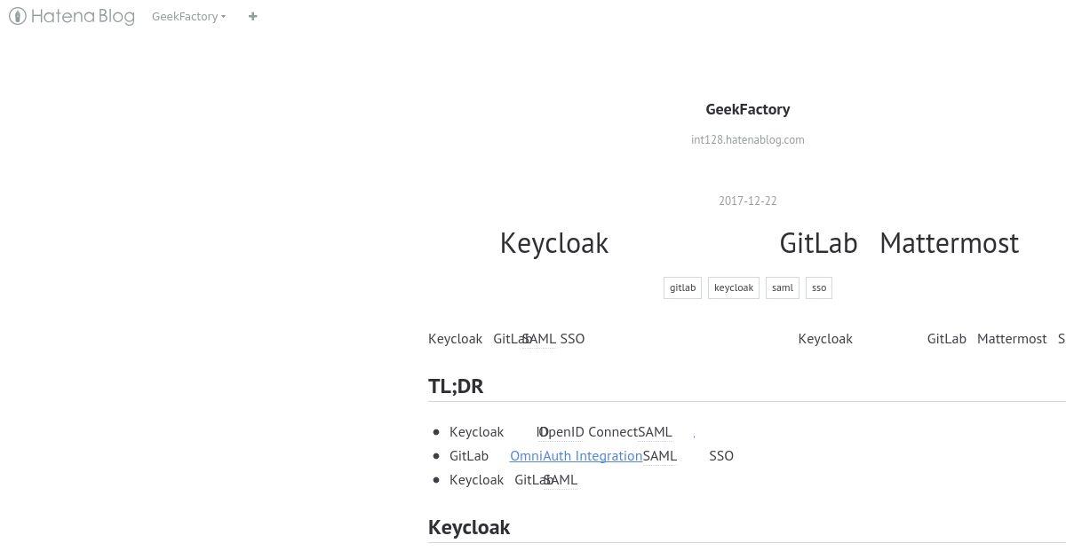Click SAML keyword in the intro paragraph

[539, 338]
